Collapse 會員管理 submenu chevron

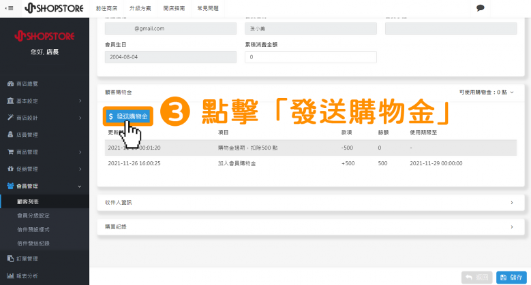click(80, 186)
